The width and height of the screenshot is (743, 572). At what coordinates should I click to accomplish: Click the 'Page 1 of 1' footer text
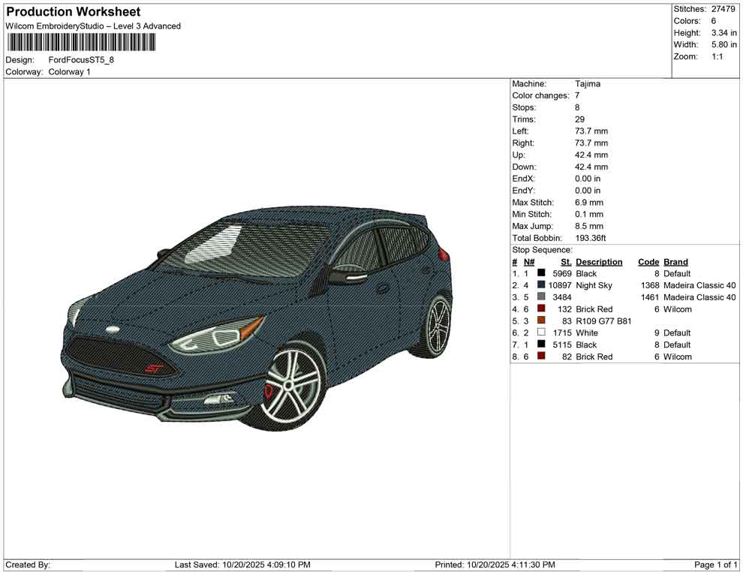coord(715,564)
